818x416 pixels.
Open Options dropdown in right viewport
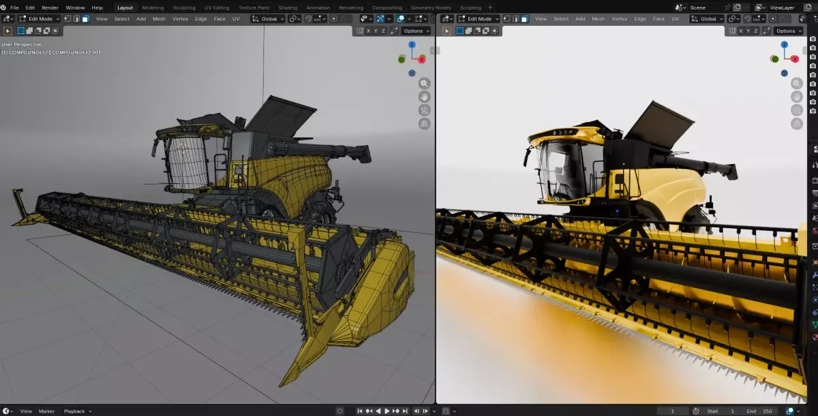point(788,31)
